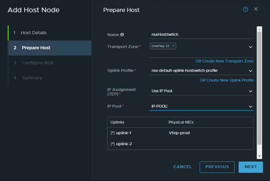
Task: Expand the Uplink Profile dropdown
Action: pyautogui.click(x=251, y=71)
